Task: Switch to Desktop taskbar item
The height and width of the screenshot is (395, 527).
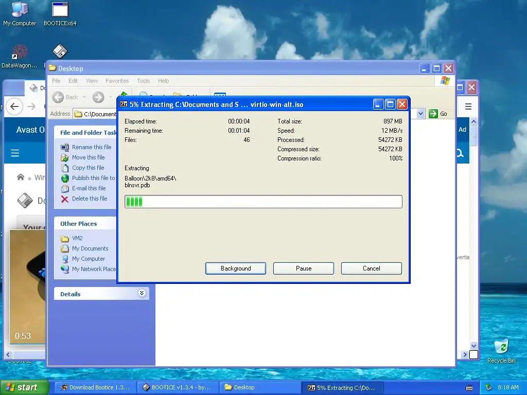Action: click(x=260, y=387)
